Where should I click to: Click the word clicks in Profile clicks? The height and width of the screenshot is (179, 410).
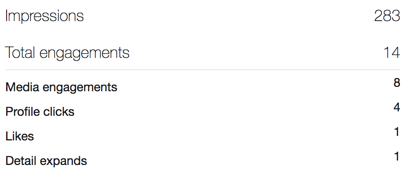pos(58,112)
